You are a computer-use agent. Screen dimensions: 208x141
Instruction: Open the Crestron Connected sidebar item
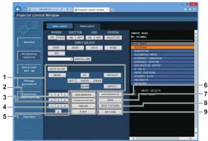tap(29, 96)
